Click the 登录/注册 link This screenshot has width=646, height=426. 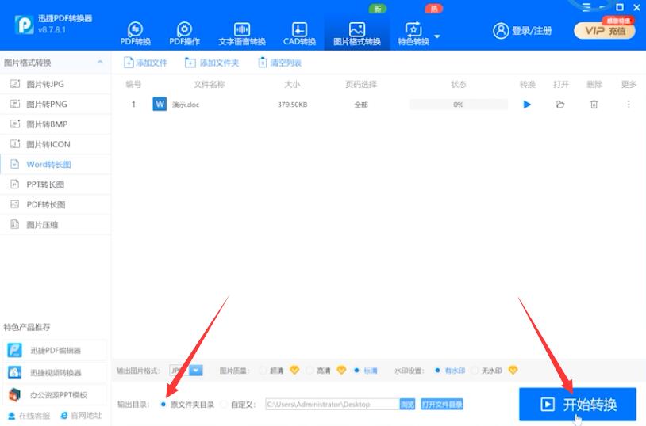click(522, 30)
